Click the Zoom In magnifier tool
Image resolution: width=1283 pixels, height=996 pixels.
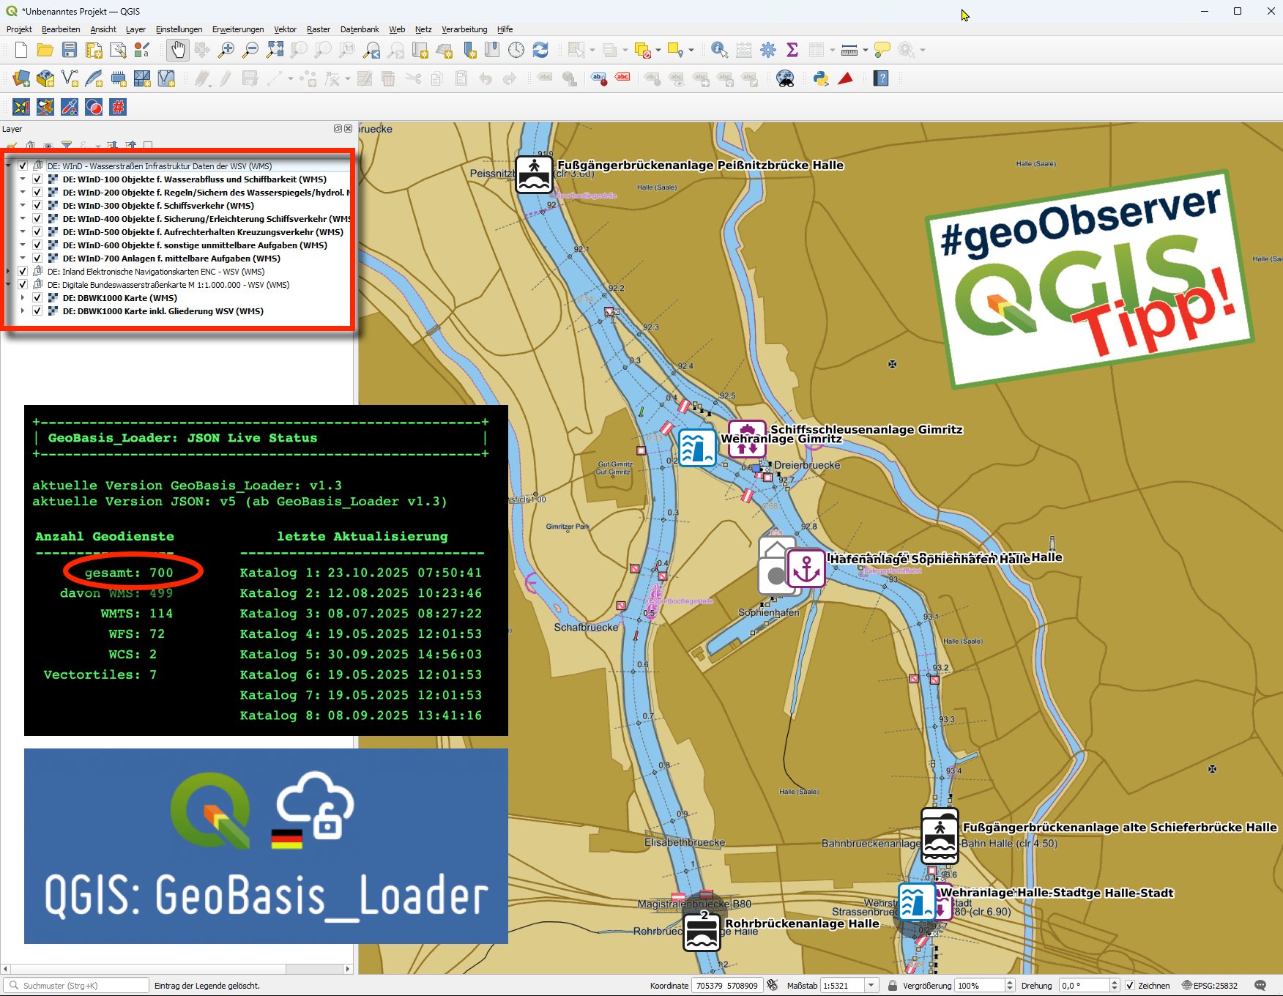pyautogui.click(x=226, y=50)
